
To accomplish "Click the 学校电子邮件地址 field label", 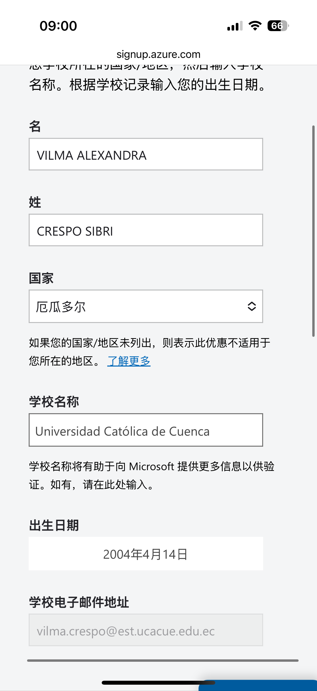I will (x=79, y=602).
